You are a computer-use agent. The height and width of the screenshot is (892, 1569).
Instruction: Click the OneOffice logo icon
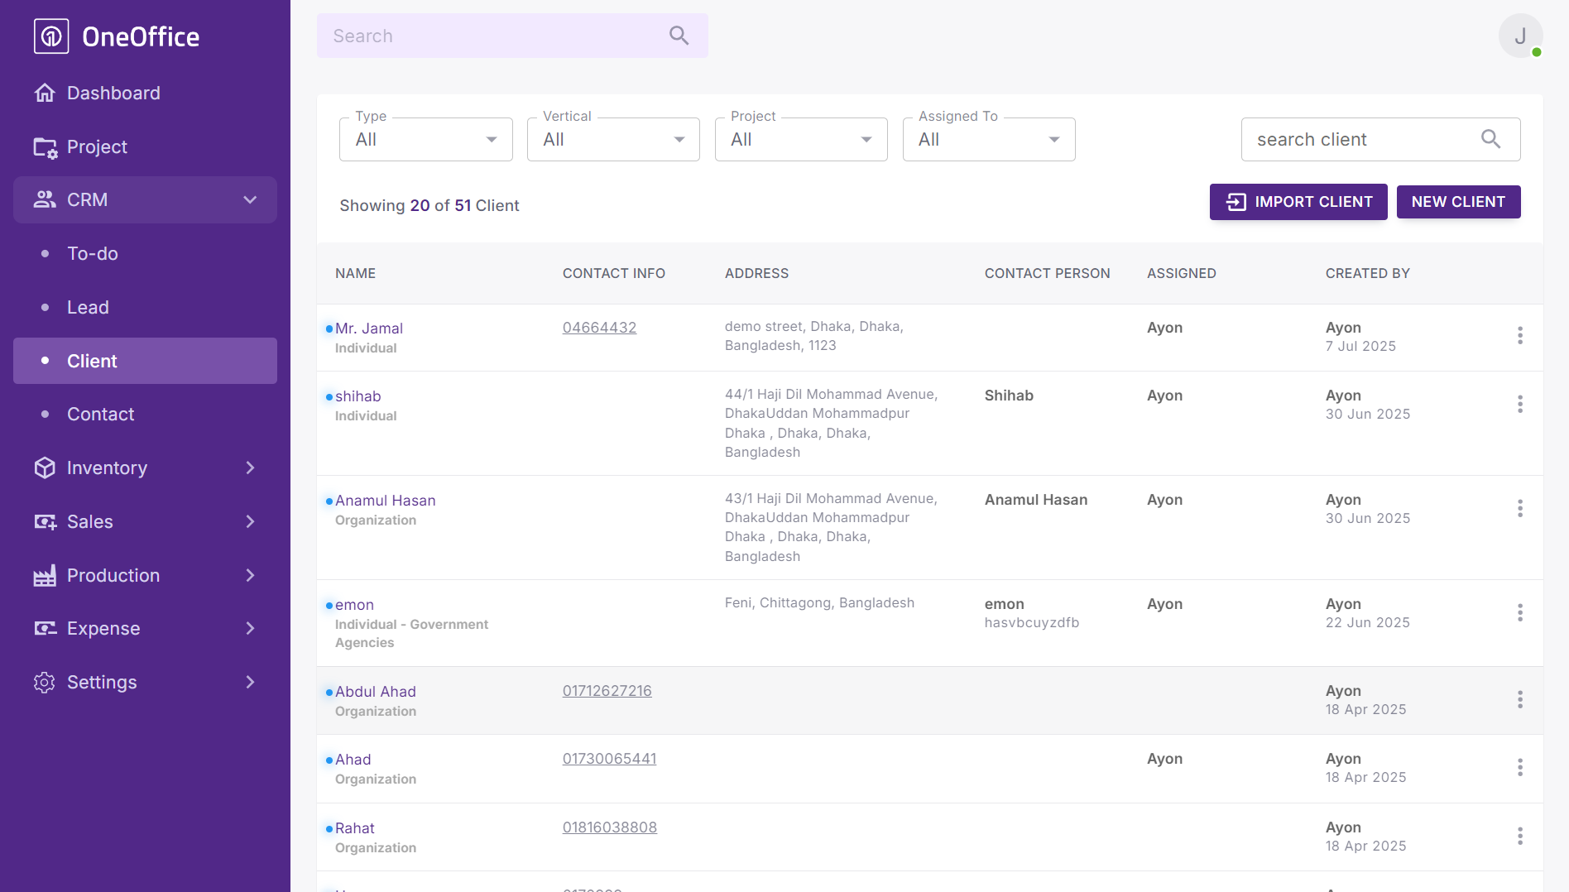(51, 36)
